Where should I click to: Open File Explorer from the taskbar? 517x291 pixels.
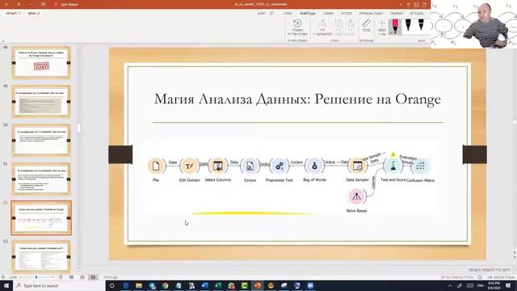139,285
